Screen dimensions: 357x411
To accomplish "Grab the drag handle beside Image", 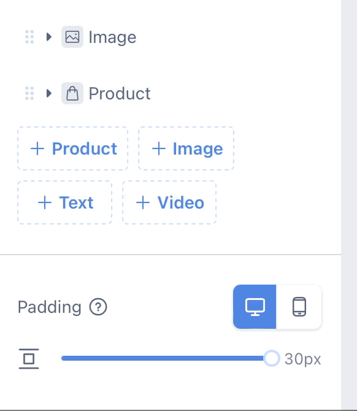I will coord(29,37).
